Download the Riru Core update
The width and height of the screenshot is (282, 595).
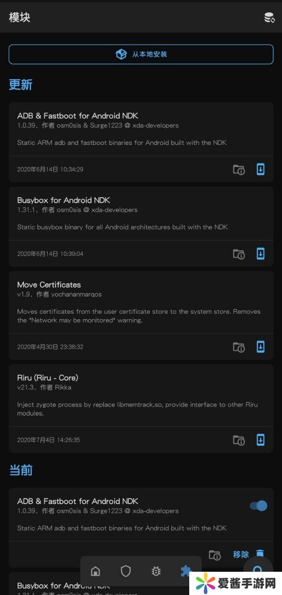pos(261,440)
